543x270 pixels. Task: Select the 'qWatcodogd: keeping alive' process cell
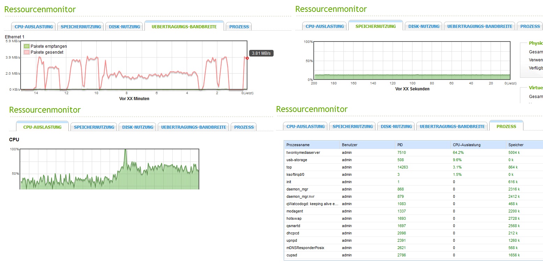click(312, 204)
